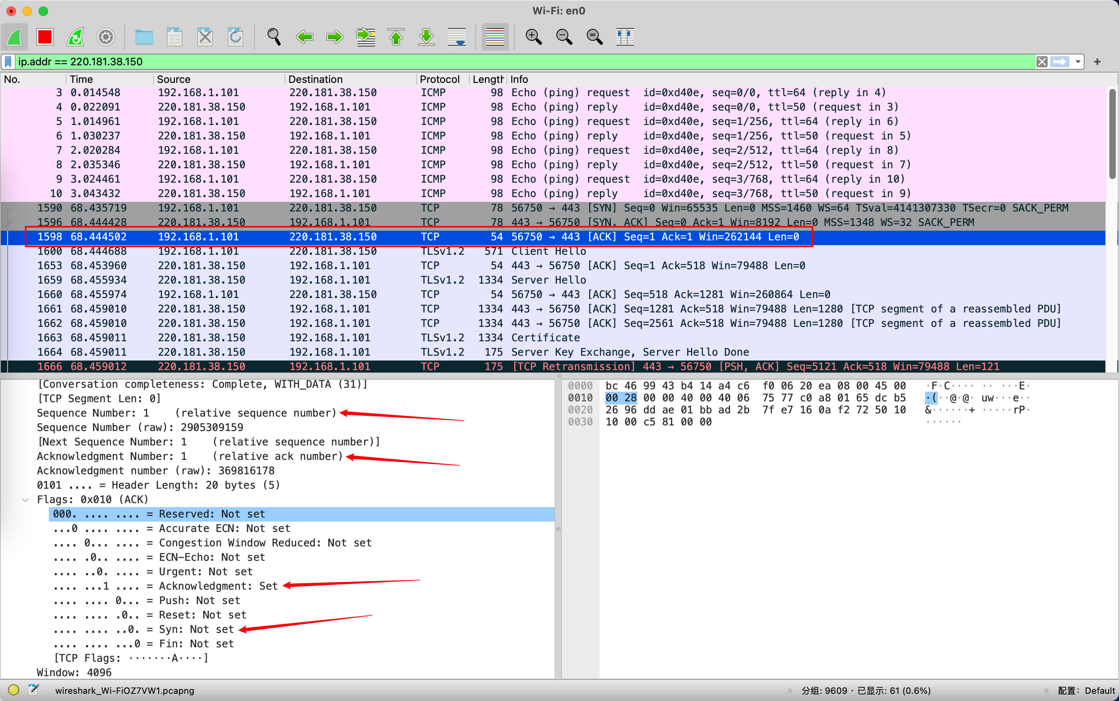The width and height of the screenshot is (1119, 701).
Task: Close the capture file icon
Action: point(204,36)
